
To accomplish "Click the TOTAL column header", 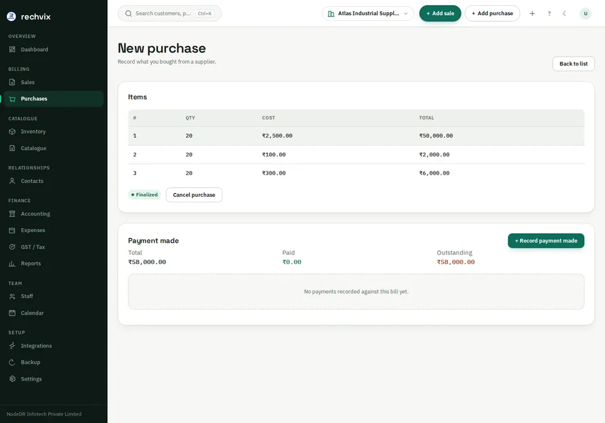I will pos(427,118).
